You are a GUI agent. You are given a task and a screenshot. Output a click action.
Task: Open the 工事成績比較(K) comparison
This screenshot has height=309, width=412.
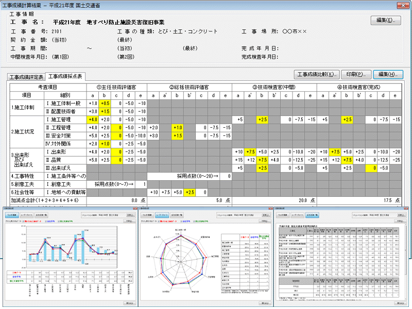(x=317, y=74)
